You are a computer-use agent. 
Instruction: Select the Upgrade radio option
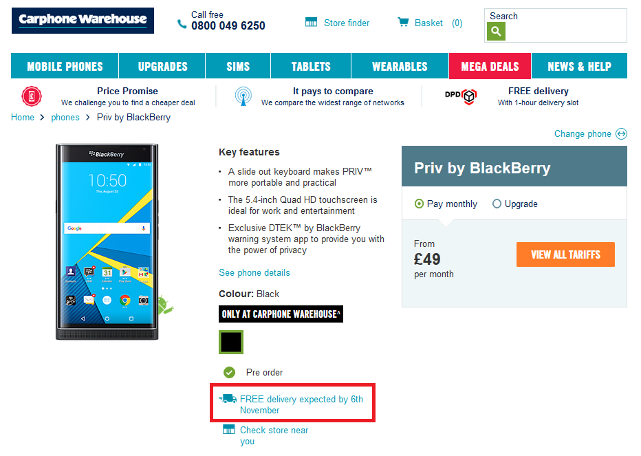497,204
